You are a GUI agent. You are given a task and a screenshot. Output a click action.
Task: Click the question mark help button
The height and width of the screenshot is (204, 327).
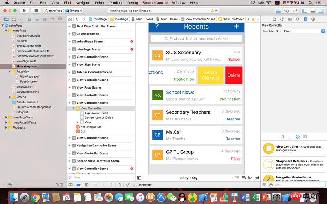pyautogui.click(x=157, y=27)
